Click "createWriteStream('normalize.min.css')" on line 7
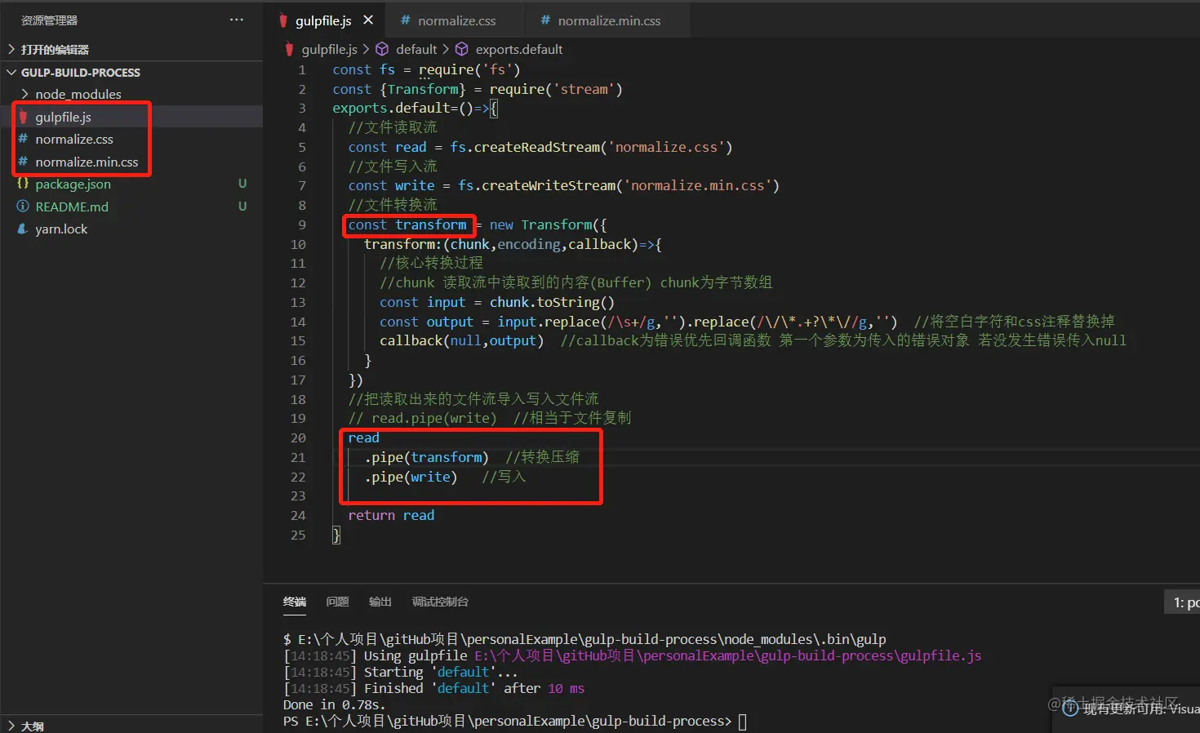Screen dimensions: 1200x733 click(630, 185)
